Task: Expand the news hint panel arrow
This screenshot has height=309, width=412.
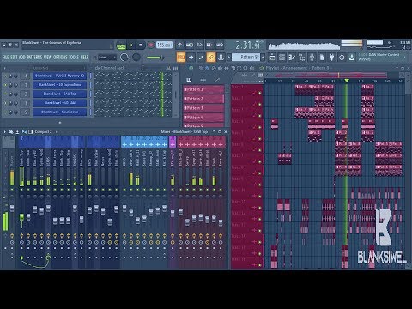Action: point(404,58)
